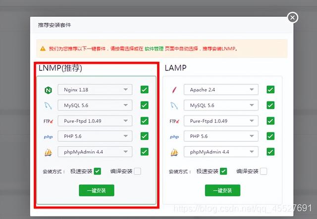Click the php logo in LNMP panel

[x=49, y=137]
